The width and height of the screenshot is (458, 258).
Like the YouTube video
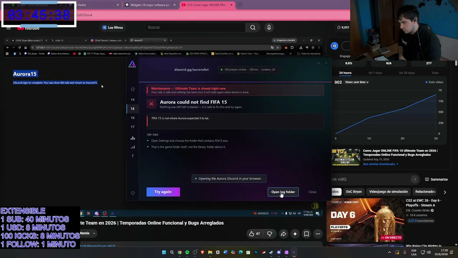(254, 234)
